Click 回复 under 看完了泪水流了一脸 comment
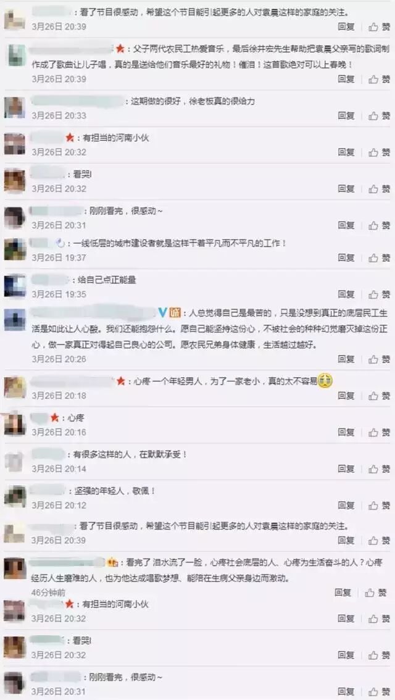 343,593
